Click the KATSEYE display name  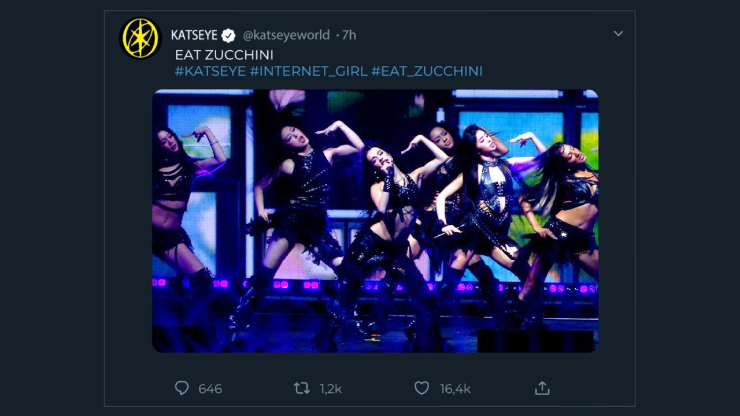point(194,35)
